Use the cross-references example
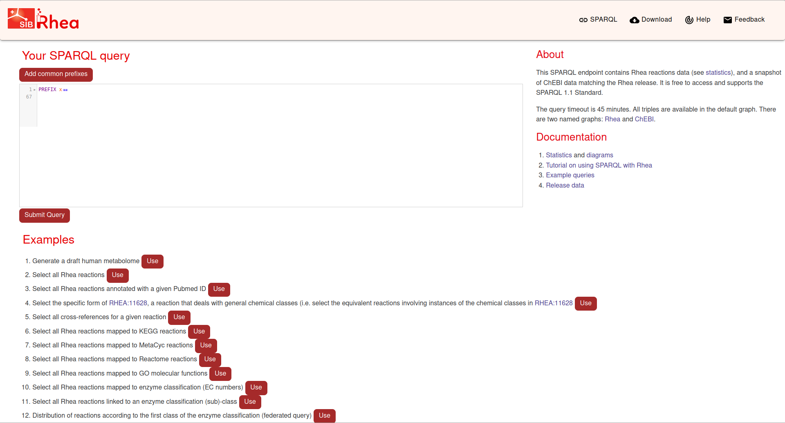The height and width of the screenshot is (423, 785). pyautogui.click(x=179, y=318)
